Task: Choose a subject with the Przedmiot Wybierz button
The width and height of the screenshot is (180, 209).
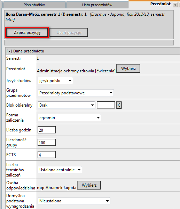Action: (128, 69)
